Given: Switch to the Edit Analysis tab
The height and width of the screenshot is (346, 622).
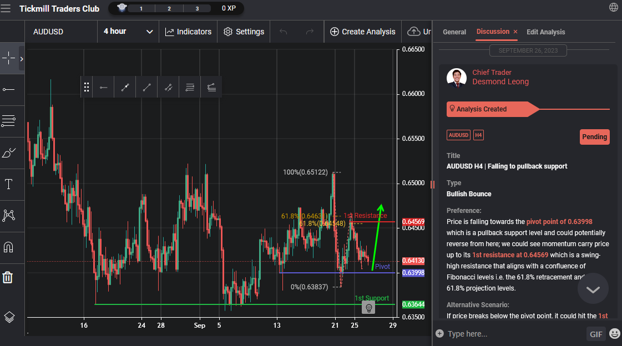Looking at the screenshot, I should click(546, 32).
